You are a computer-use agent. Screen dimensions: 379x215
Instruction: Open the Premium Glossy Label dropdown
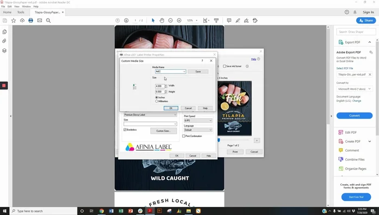(150, 115)
